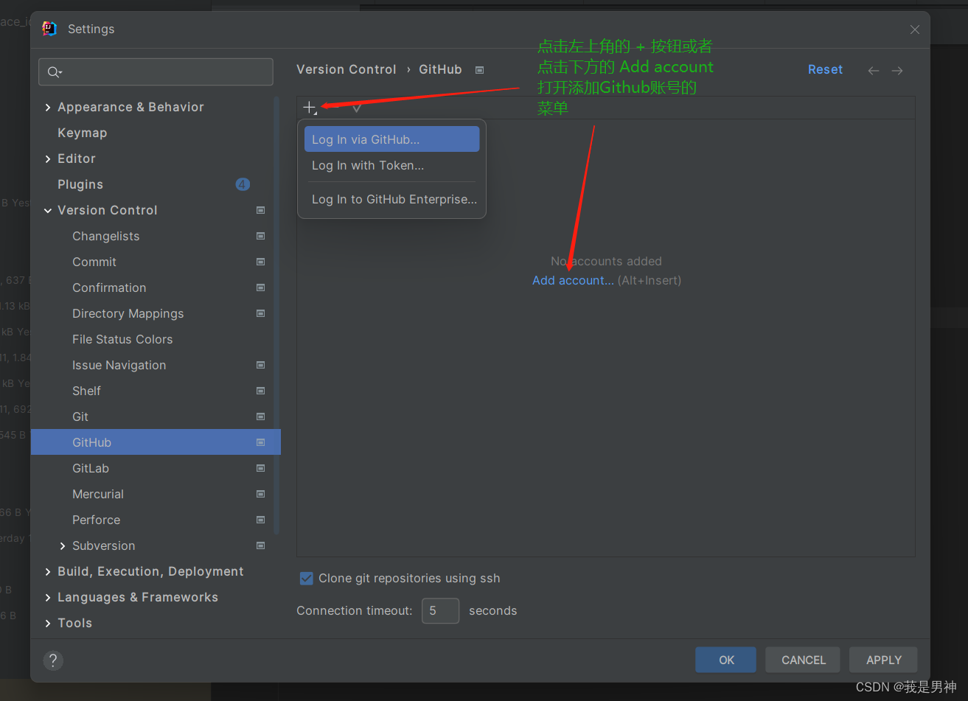
Task: Click the APPLY button
Action: [883, 660]
